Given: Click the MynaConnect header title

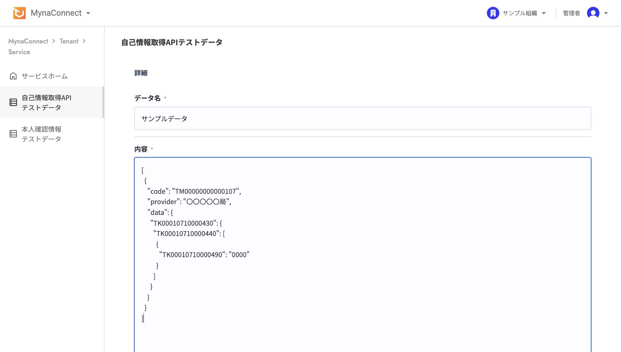Looking at the screenshot, I should coord(56,13).
